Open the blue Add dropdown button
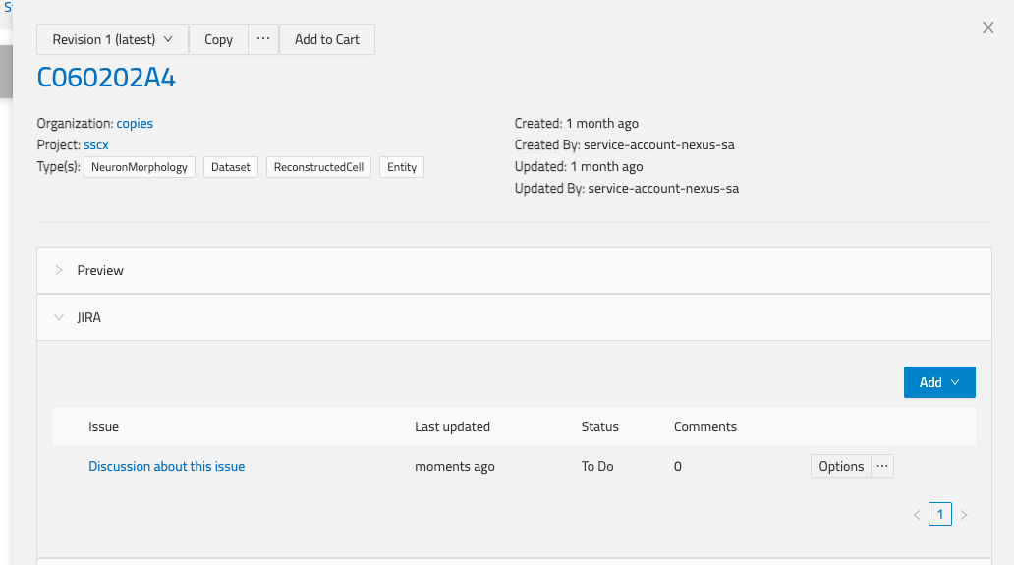Image resolution: width=1014 pixels, height=565 pixels. tap(939, 382)
